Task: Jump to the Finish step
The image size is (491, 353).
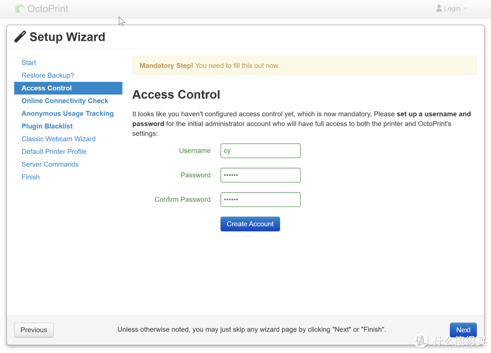Action: 30,177
